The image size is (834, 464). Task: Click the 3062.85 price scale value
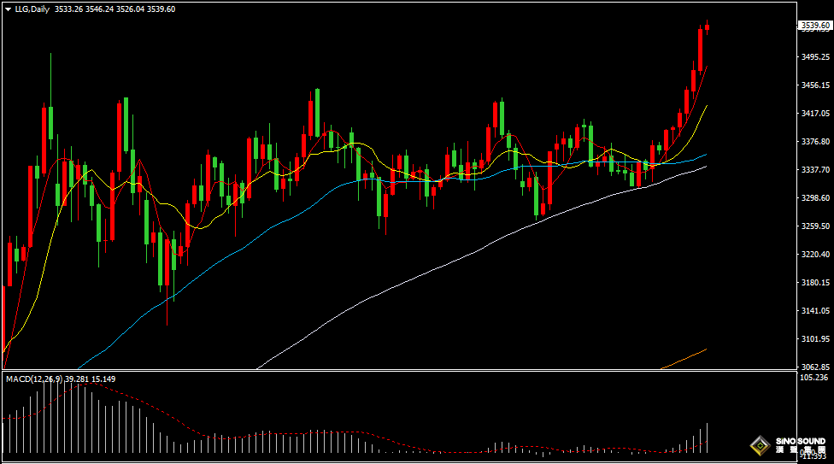(815, 367)
